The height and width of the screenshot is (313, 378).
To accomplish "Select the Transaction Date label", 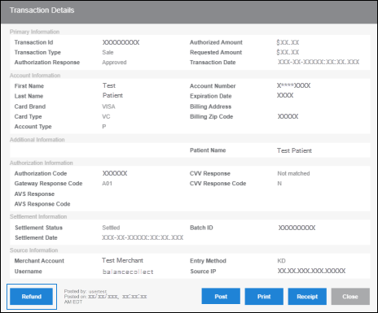I will coord(213,63).
